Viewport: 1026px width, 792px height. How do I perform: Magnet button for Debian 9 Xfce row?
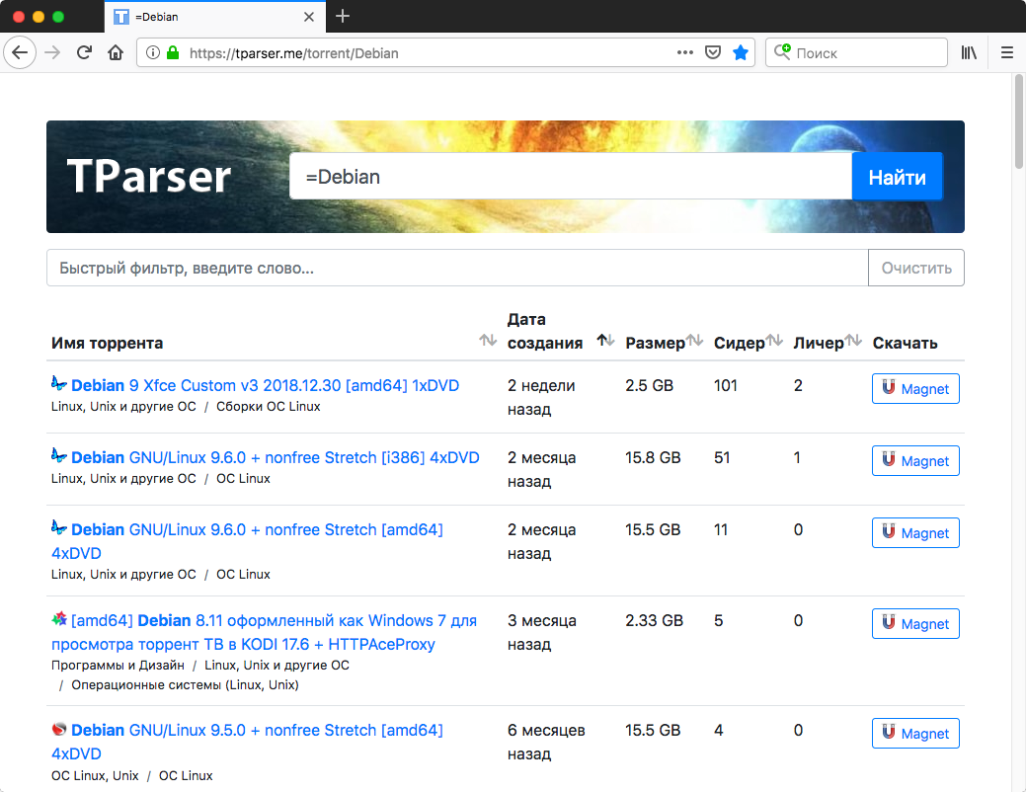click(x=915, y=389)
